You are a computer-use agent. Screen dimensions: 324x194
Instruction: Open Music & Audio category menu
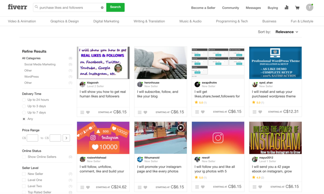point(191,21)
